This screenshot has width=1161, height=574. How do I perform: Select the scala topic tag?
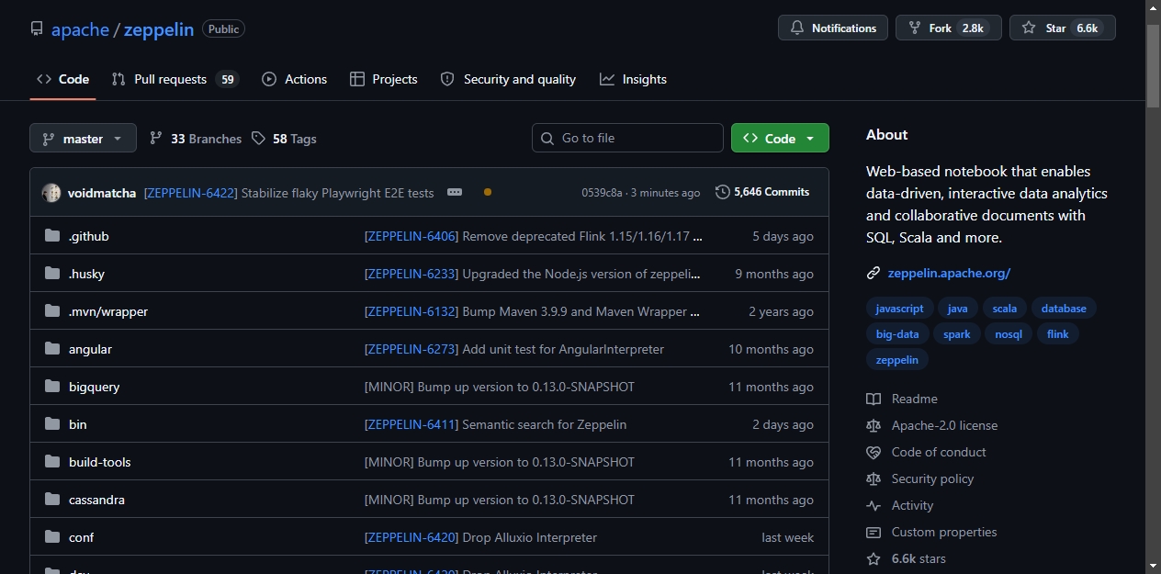point(1005,309)
